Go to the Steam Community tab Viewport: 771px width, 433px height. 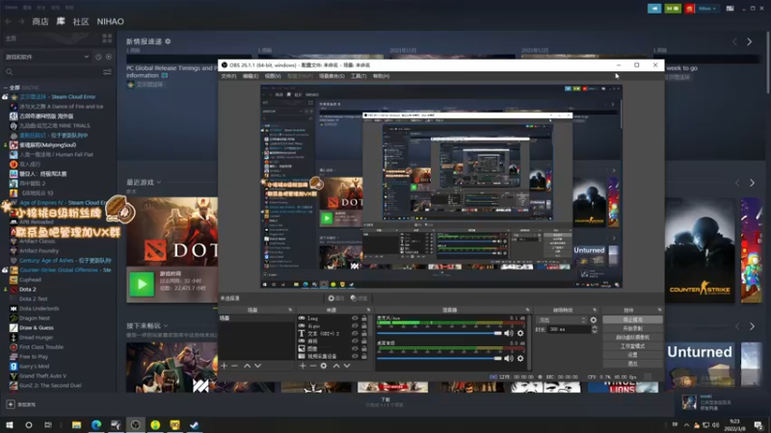[x=81, y=21]
